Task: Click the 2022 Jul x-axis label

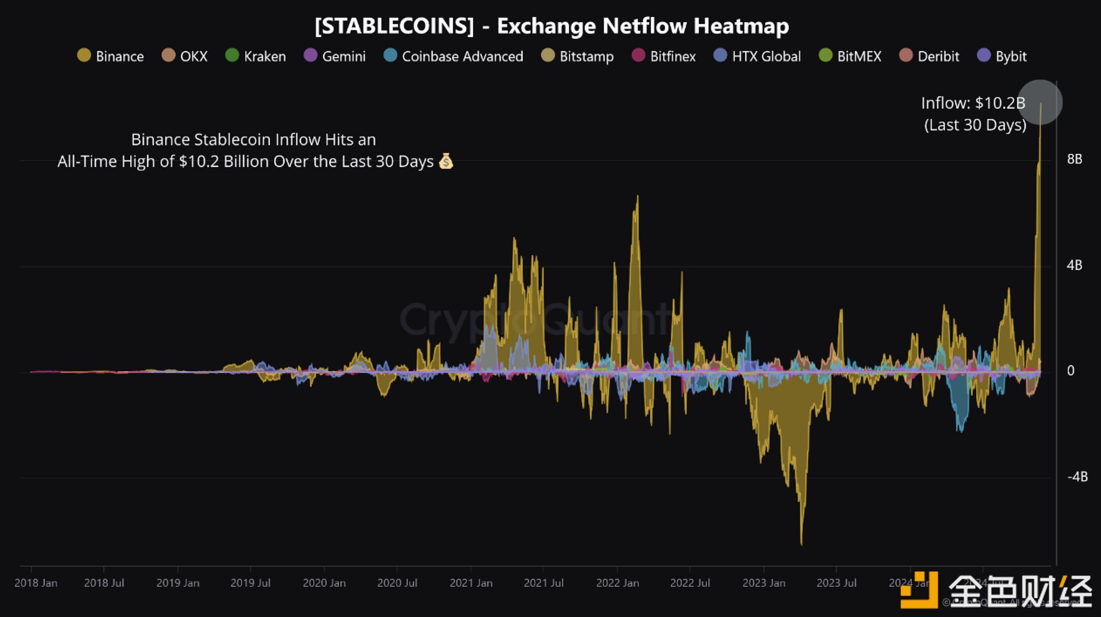Action: click(690, 583)
